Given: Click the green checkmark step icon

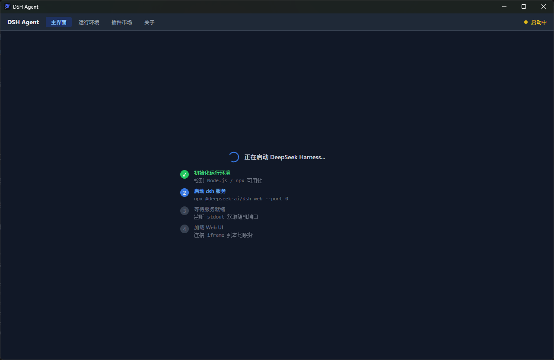Looking at the screenshot, I should pyautogui.click(x=185, y=174).
